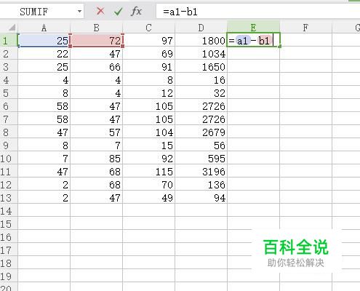Click cell C13 containing 49
Viewport: 360px width, 291px height.
point(148,197)
